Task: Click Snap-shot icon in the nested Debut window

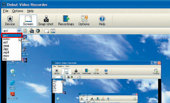Action: [x=76, y=71]
